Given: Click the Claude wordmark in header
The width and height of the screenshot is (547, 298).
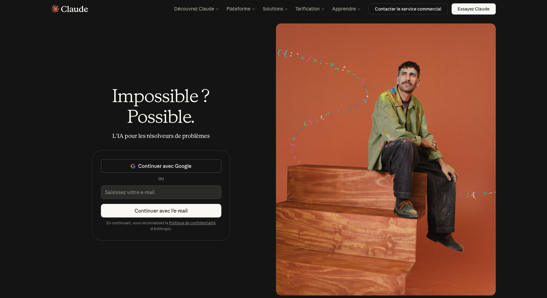Looking at the screenshot, I should click(x=74, y=9).
